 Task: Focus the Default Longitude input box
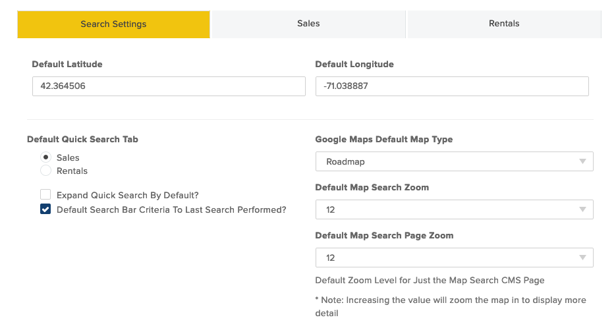point(452,86)
